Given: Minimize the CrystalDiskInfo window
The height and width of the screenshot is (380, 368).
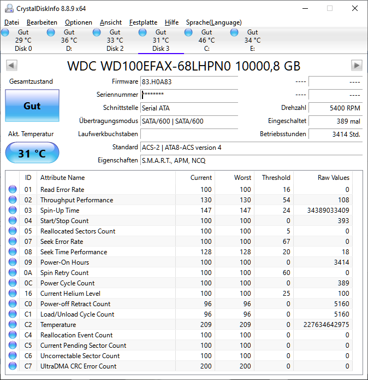Looking at the screenshot, I should pos(305,8).
